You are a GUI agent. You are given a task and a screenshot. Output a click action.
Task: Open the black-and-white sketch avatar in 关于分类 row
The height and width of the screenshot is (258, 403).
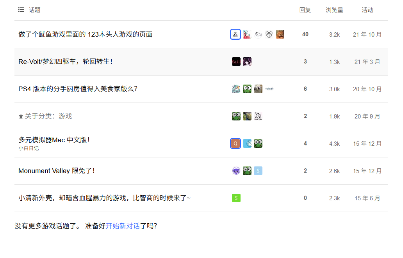[x=258, y=116]
